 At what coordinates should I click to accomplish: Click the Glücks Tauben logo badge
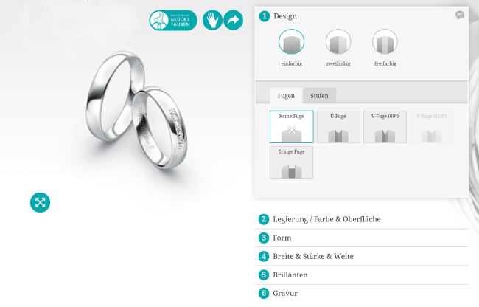click(x=173, y=20)
